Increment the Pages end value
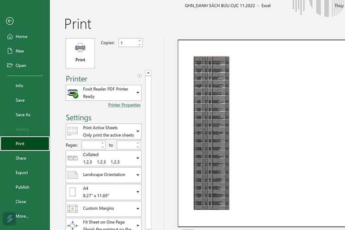Screen dimensions: 345x230 [x=138, y=143]
